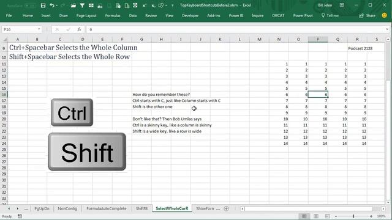Expand the formula bar chevron
392x220 pixels.
point(387,29)
